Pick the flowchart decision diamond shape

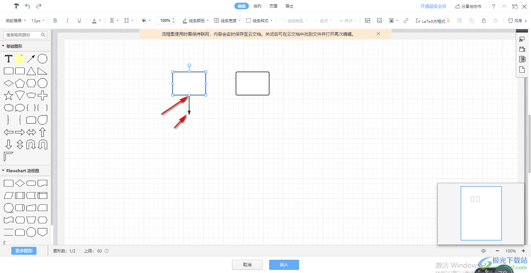click(20, 183)
